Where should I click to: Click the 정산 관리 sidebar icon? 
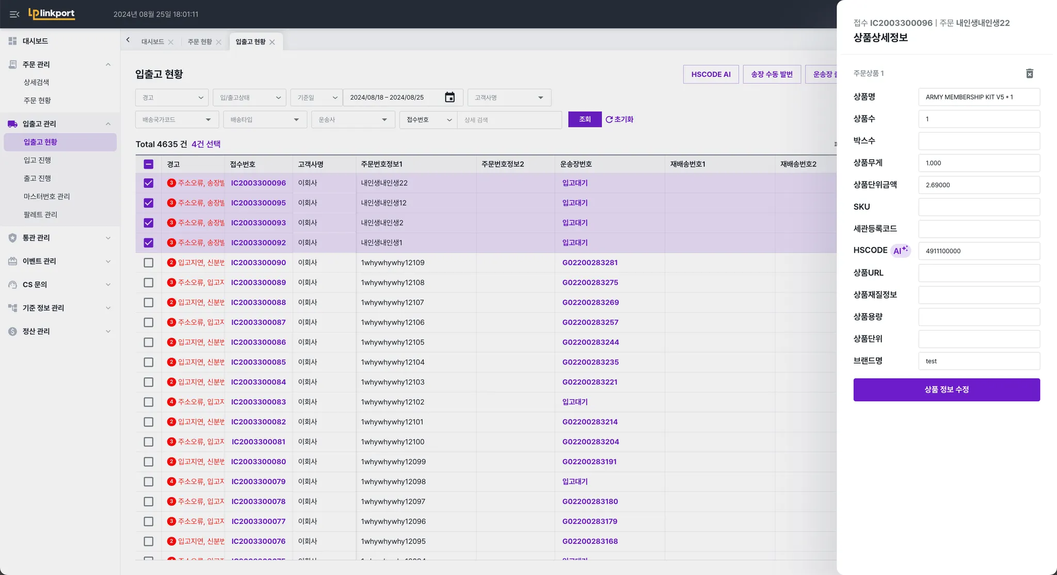13,332
